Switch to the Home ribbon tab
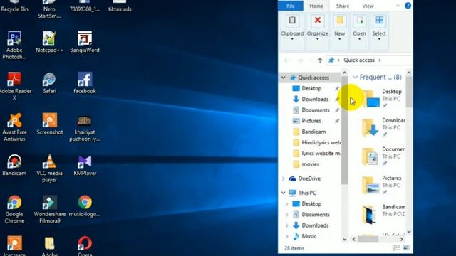The height and width of the screenshot is (256, 456). pos(316,6)
